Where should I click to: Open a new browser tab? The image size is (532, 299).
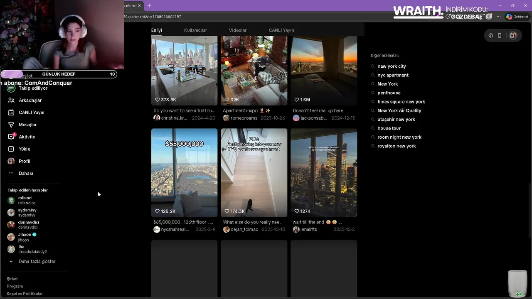149,5
